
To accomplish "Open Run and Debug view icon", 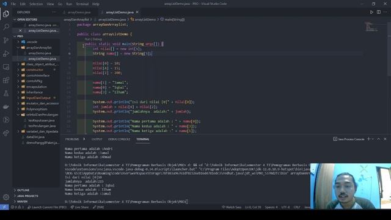I will tap(6, 53).
